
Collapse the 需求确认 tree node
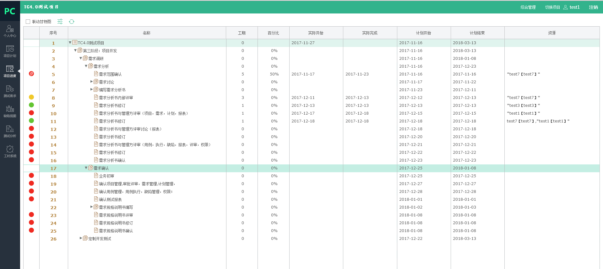pyautogui.click(x=86, y=168)
